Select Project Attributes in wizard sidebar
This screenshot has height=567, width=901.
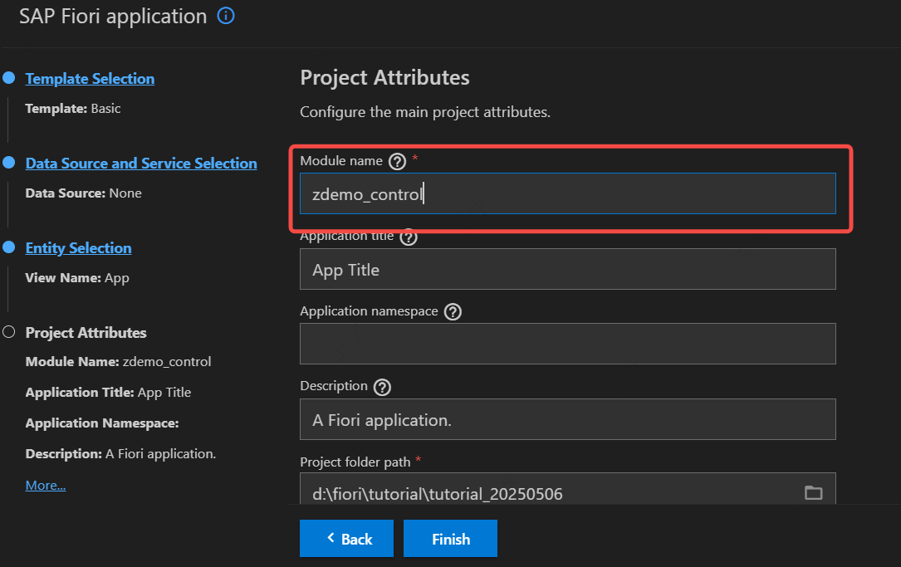[x=86, y=333]
